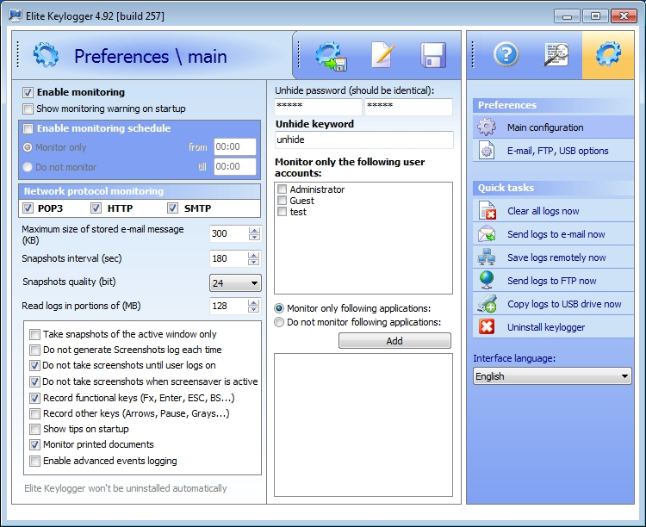
Task: Select Do not monitor following applications
Action: (279, 322)
